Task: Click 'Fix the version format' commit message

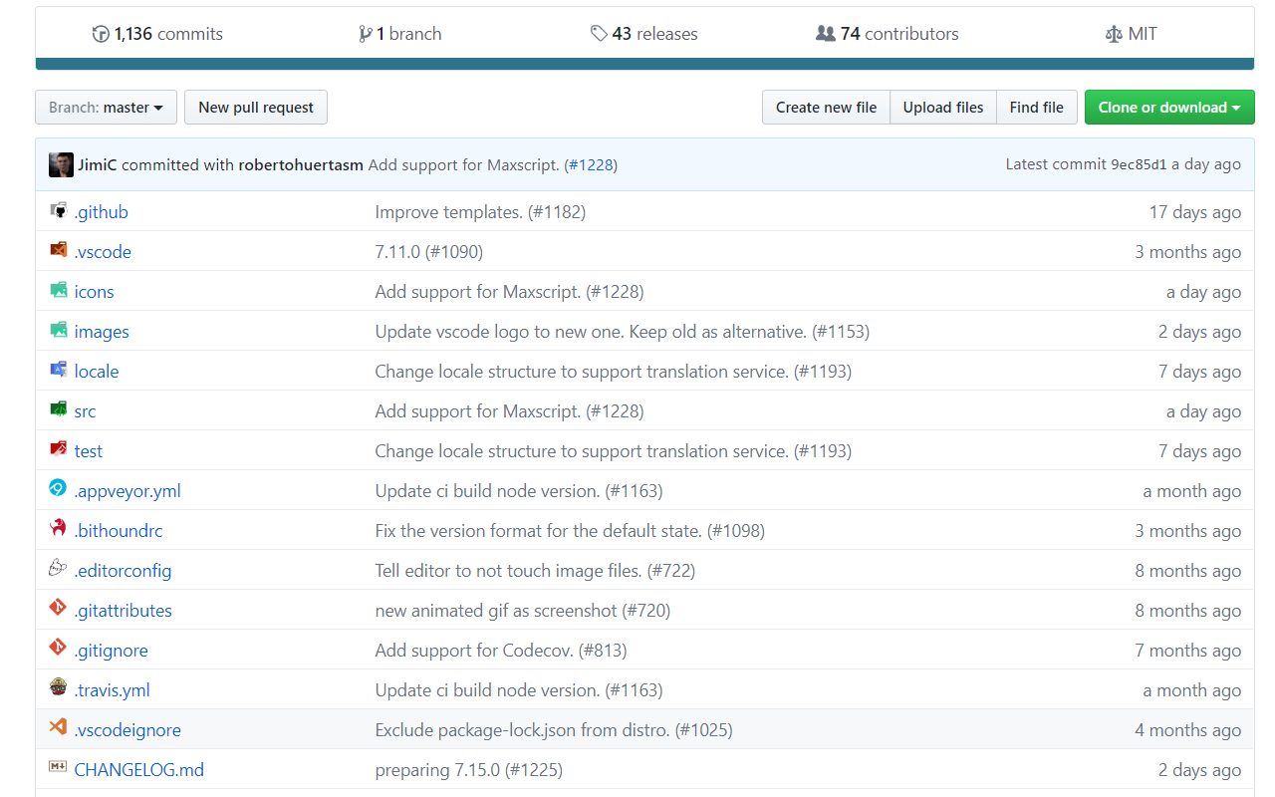Action: click(570, 531)
